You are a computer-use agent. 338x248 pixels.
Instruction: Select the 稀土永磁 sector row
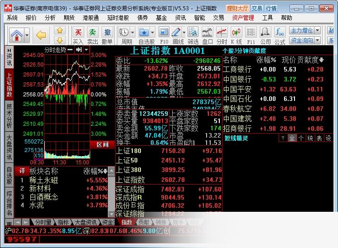(61, 180)
